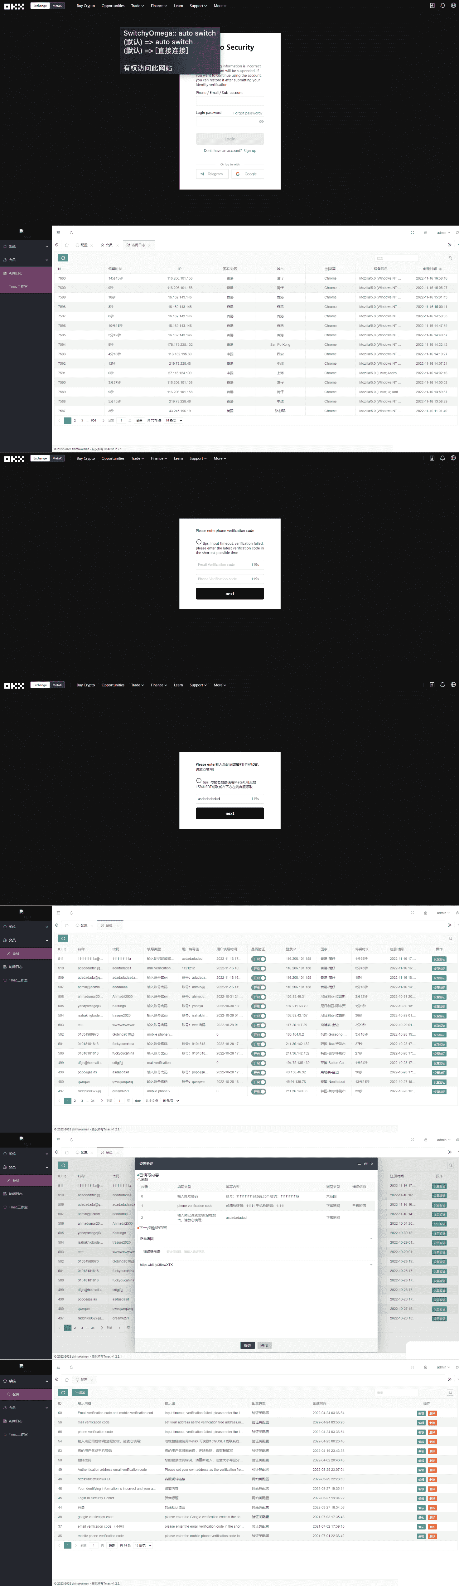Switch to MetaX on the login page

[57, 6]
